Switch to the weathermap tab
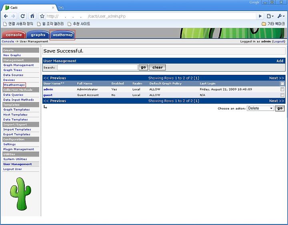The height and width of the screenshot is (225, 288). click(x=63, y=35)
